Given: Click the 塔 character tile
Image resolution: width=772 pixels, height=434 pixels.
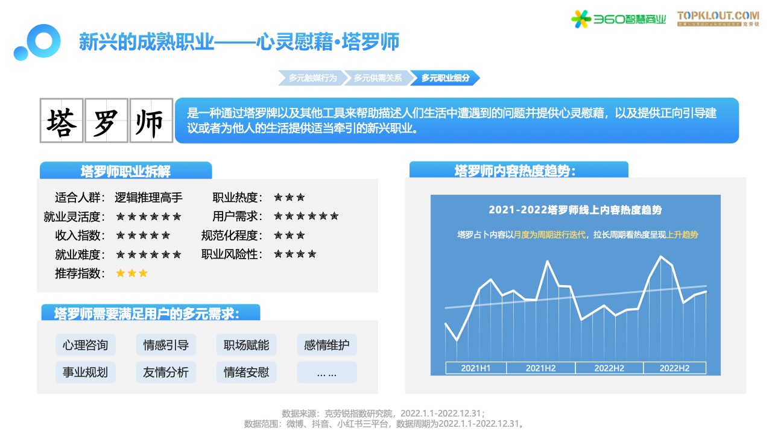Looking at the screenshot, I should tap(62, 121).
